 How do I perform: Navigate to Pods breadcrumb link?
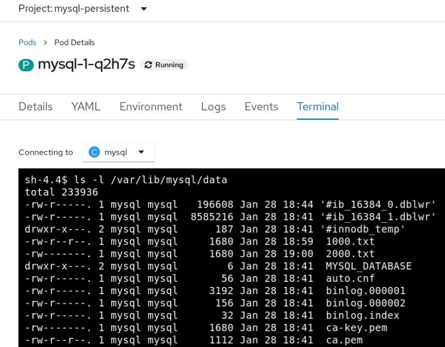27,42
